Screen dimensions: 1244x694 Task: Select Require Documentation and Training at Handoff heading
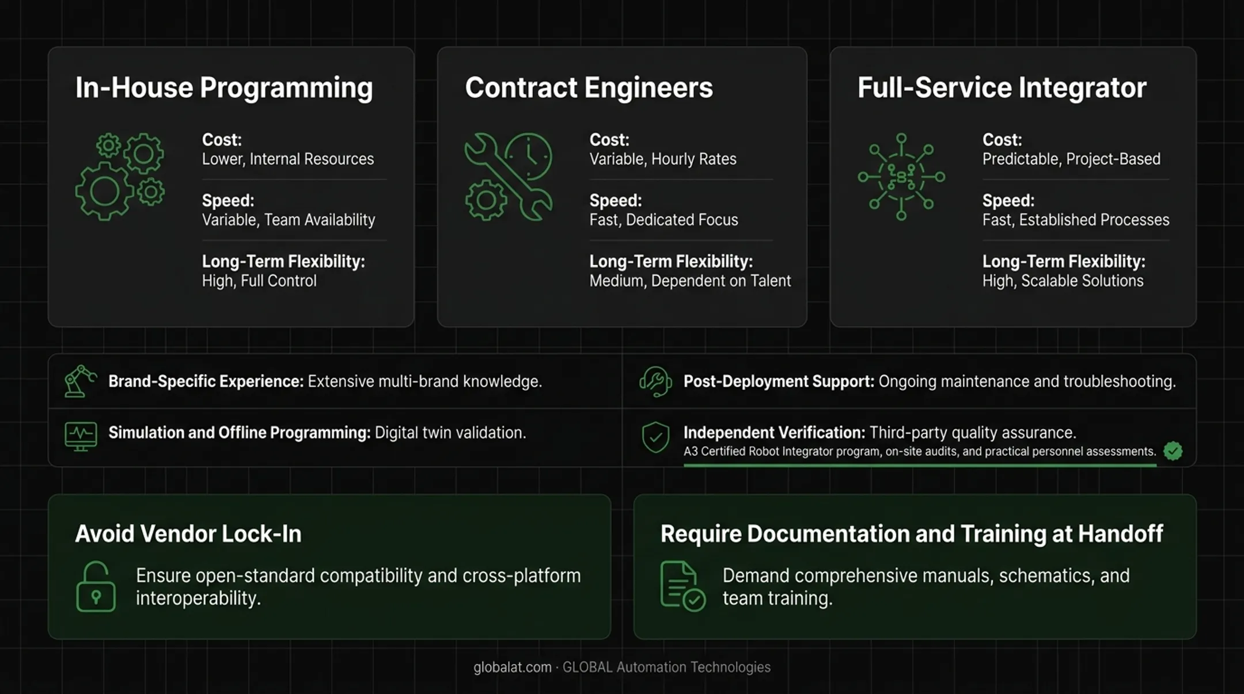tap(912, 535)
